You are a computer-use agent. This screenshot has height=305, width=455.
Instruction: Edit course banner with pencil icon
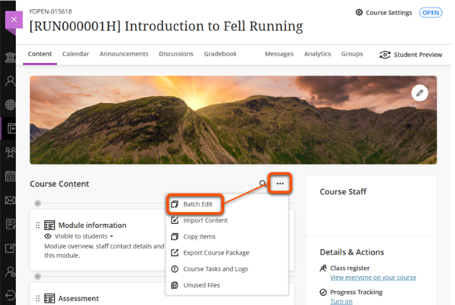point(420,93)
